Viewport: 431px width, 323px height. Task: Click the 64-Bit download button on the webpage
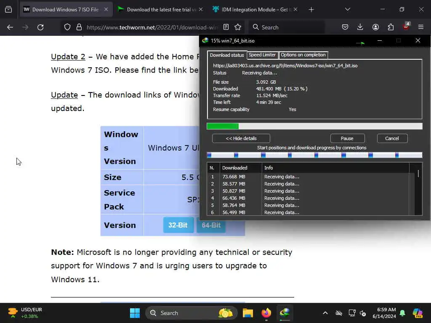[x=211, y=225]
